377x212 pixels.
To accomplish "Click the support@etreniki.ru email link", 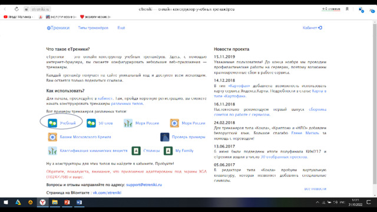I will coord(144,185).
